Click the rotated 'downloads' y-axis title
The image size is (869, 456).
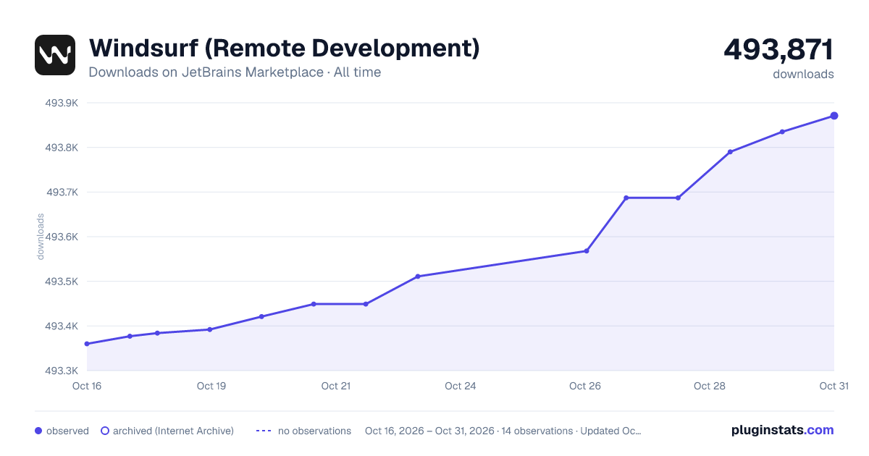(41, 237)
